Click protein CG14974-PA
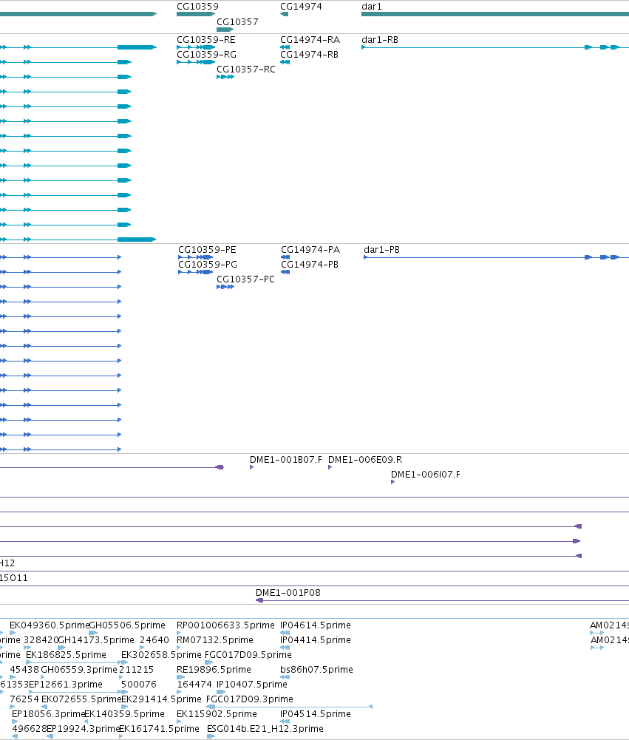 coord(310,250)
